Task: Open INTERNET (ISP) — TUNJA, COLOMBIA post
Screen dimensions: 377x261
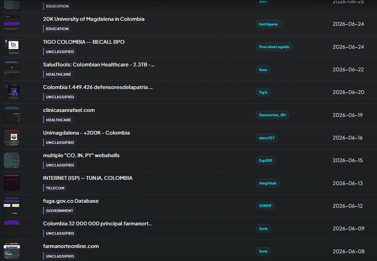Action: 88,178
